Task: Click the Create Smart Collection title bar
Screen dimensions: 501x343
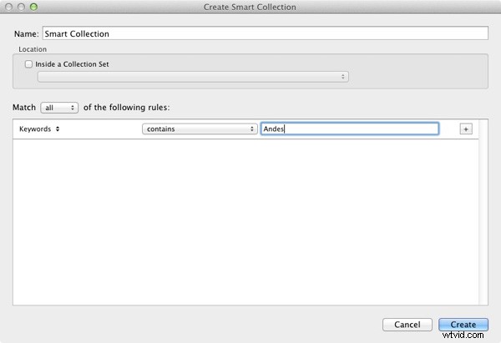Action: (250, 7)
